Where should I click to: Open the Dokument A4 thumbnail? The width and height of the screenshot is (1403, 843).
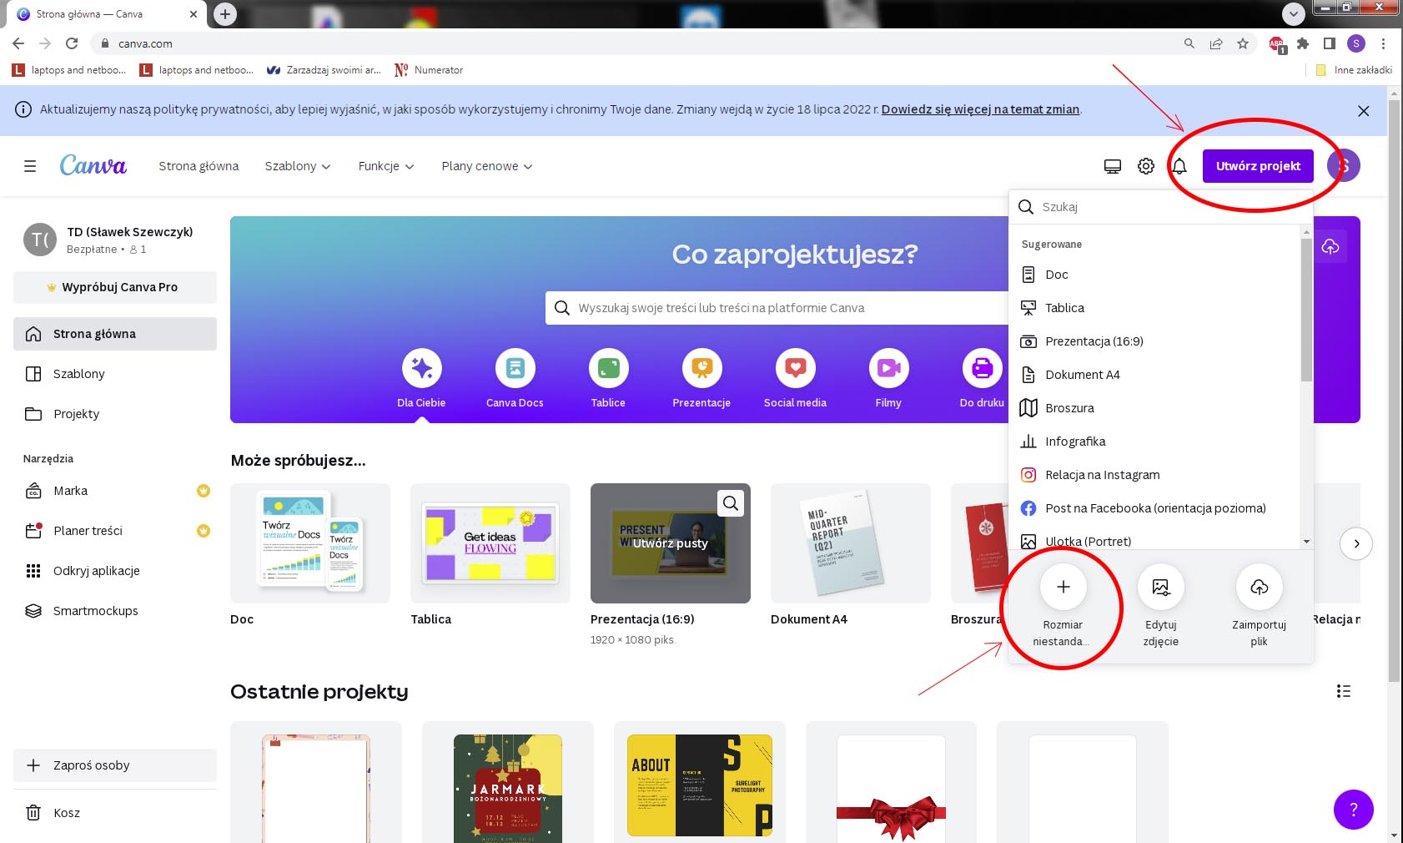click(851, 543)
